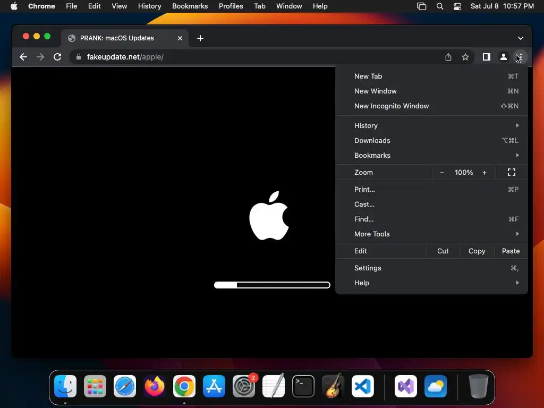Bookmark this page with the star icon
544x408 pixels.
(465, 57)
